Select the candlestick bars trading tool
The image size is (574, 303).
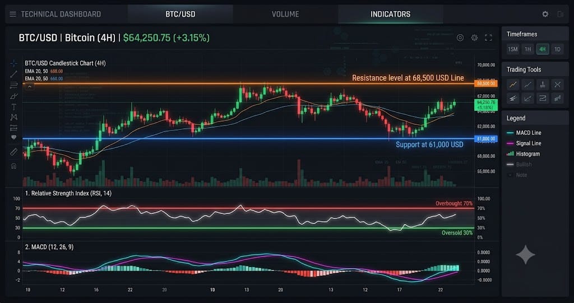coord(543,85)
